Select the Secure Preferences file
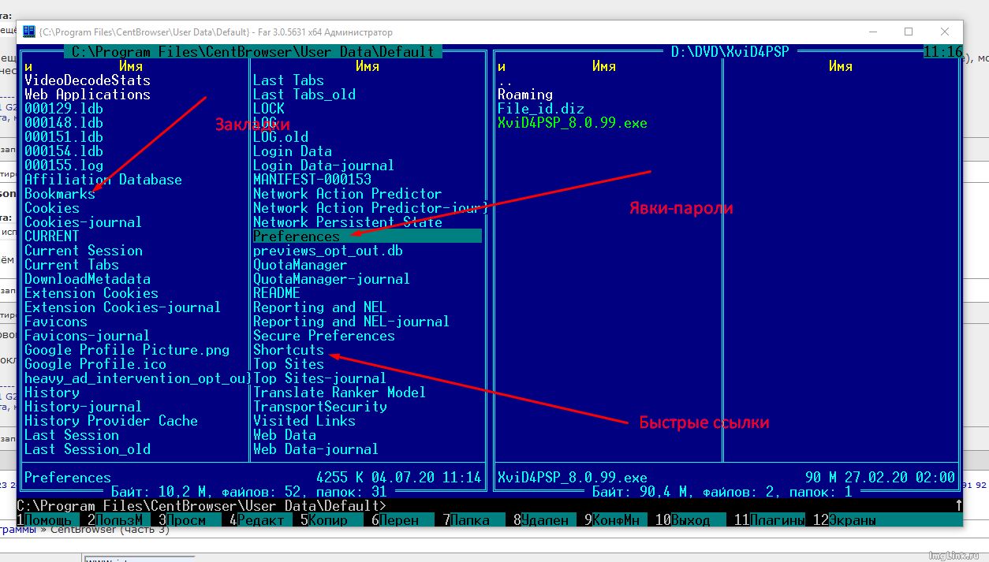This screenshot has height=562, width=989. [324, 336]
